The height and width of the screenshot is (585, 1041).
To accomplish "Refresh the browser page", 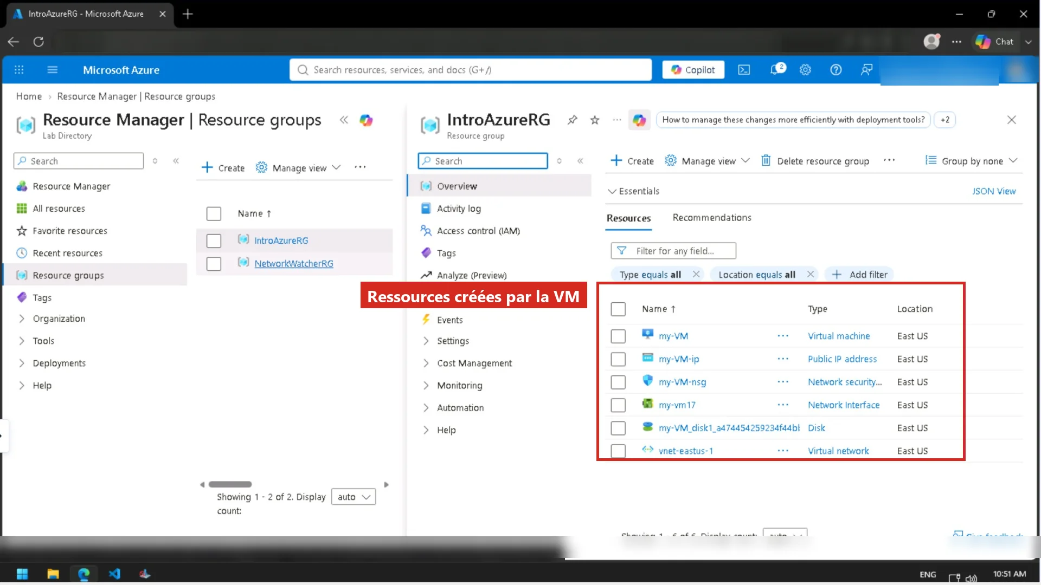I will pos(38,42).
